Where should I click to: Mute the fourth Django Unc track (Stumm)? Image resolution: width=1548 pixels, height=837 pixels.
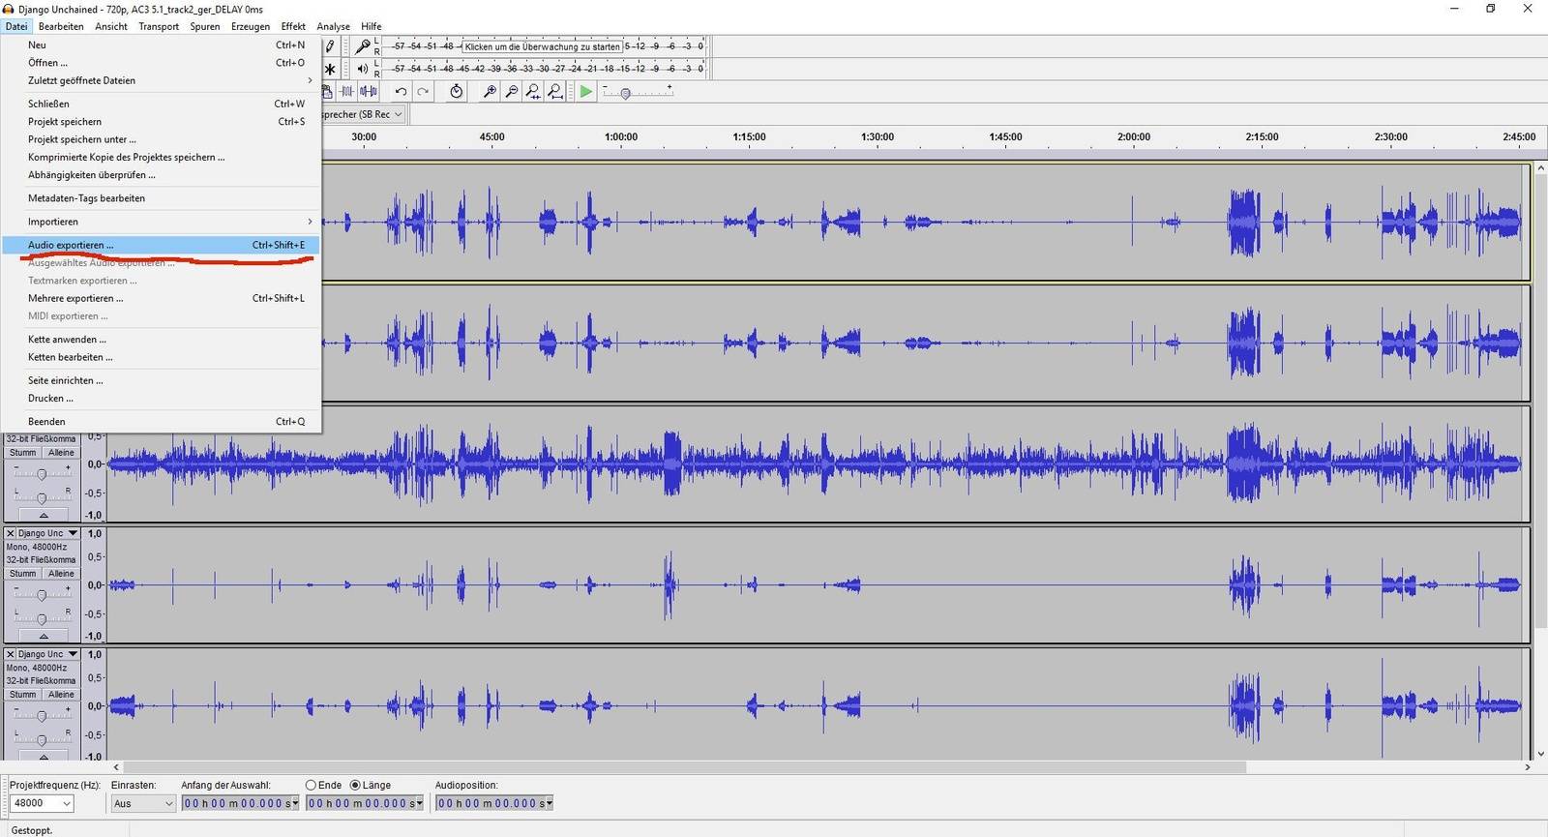click(x=22, y=574)
